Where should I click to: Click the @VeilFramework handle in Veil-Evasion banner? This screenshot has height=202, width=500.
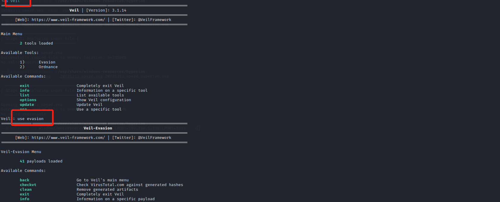155,138
